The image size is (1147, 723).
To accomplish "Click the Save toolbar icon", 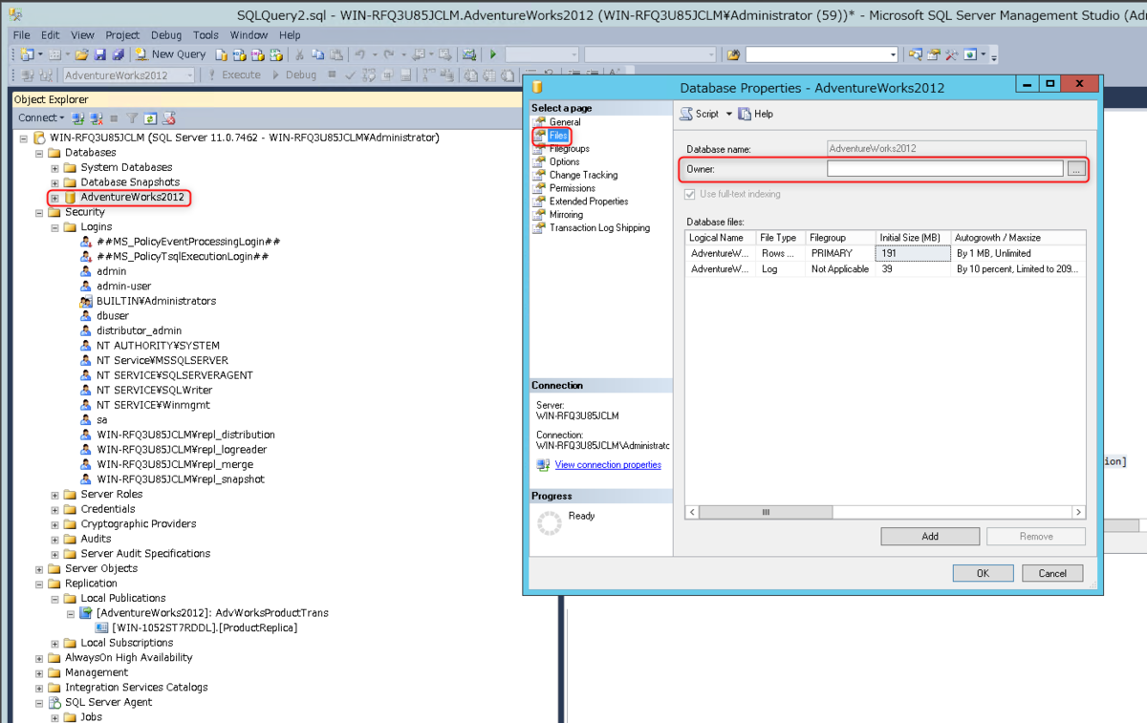I will [99, 54].
